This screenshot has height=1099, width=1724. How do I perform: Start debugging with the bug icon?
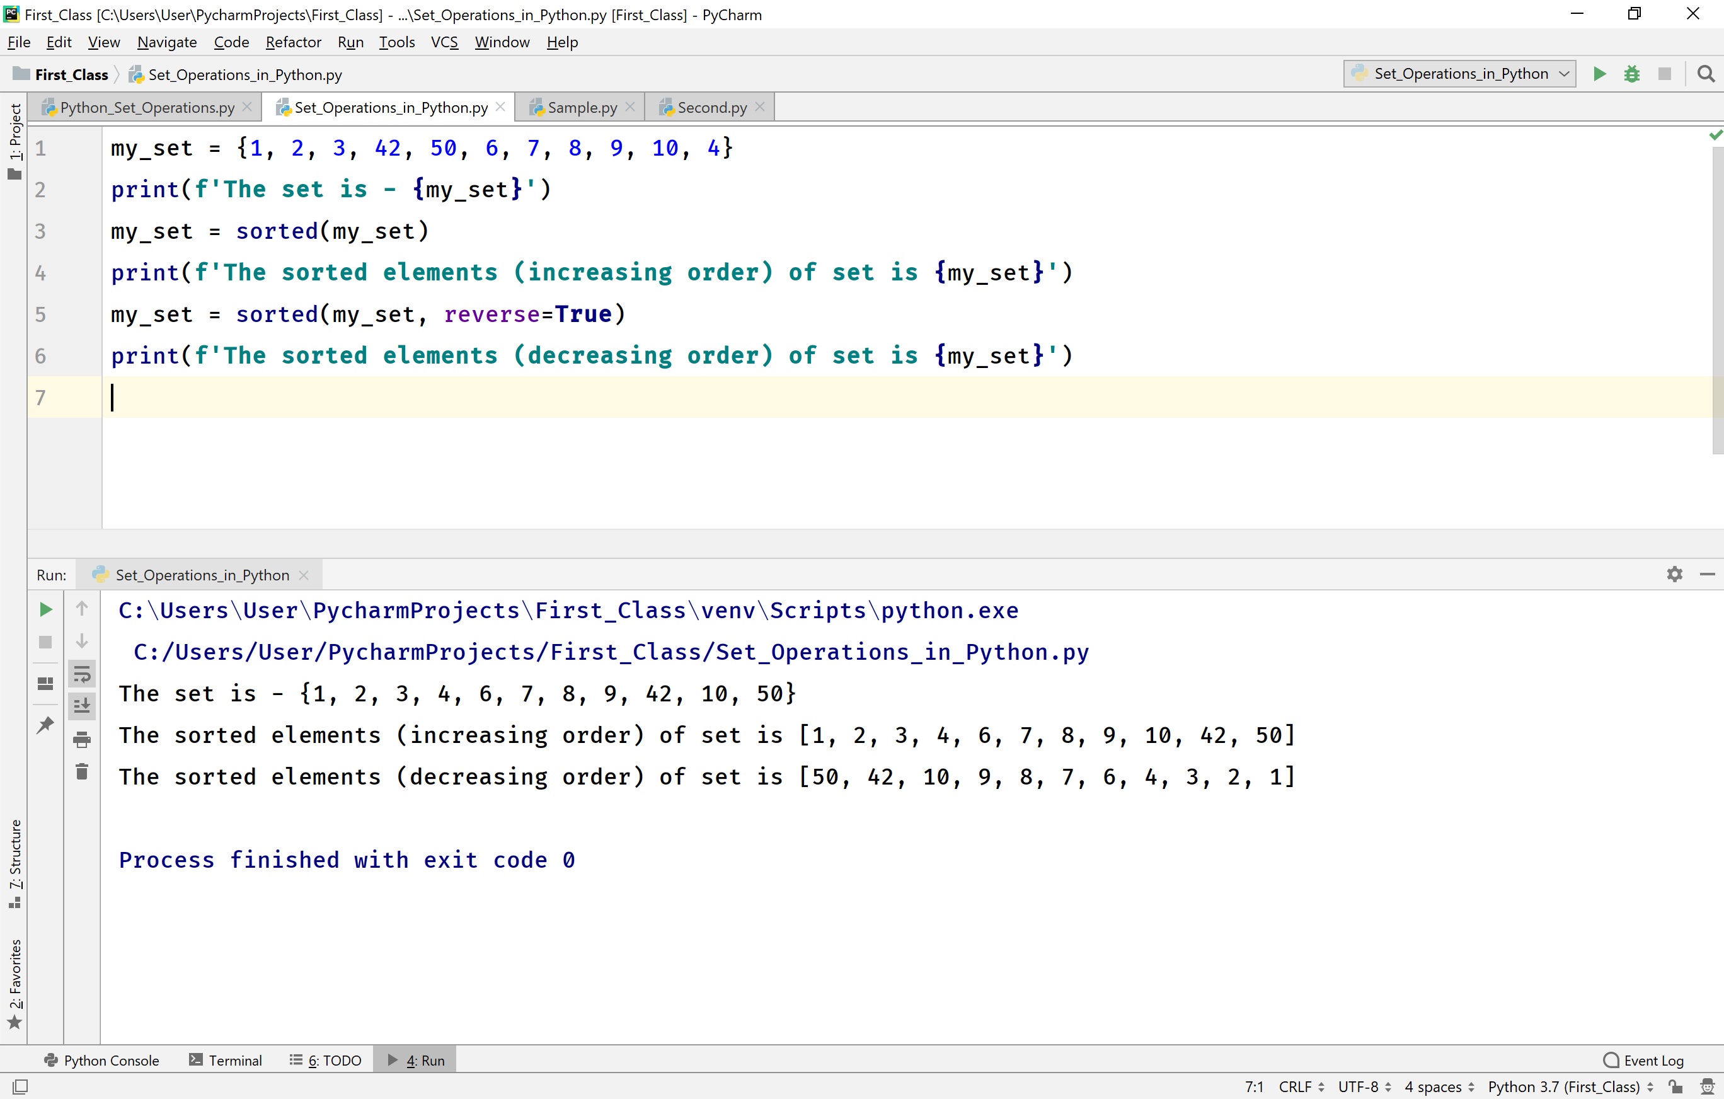pyautogui.click(x=1633, y=73)
